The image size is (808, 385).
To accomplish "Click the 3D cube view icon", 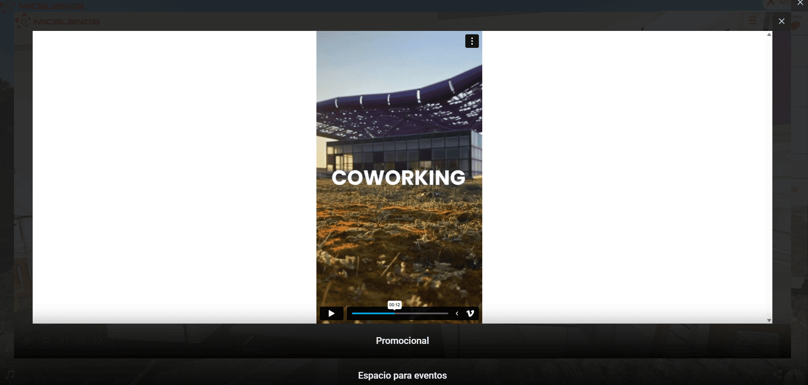I will point(28,341).
